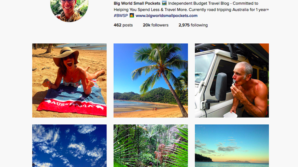Open the circular profile picture avatar

pos(69,10)
